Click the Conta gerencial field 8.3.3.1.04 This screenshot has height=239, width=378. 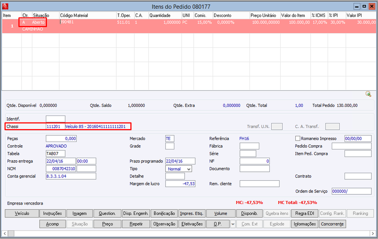click(x=71, y=176)
